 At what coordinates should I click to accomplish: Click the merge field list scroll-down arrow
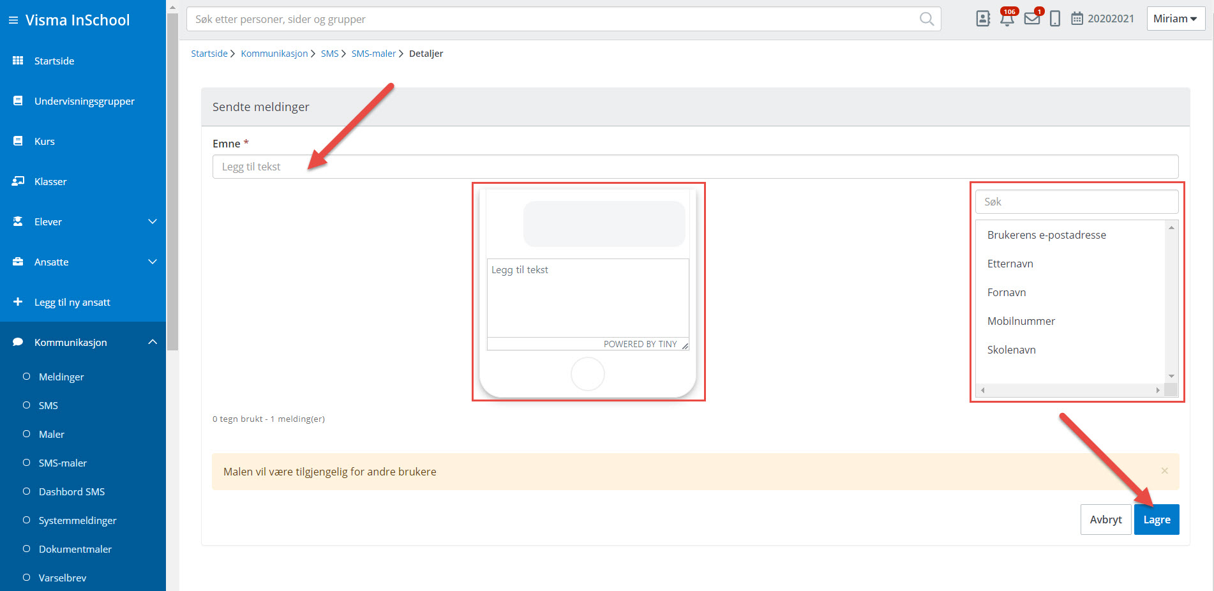pyautogui.click(x=1171, y=376)
